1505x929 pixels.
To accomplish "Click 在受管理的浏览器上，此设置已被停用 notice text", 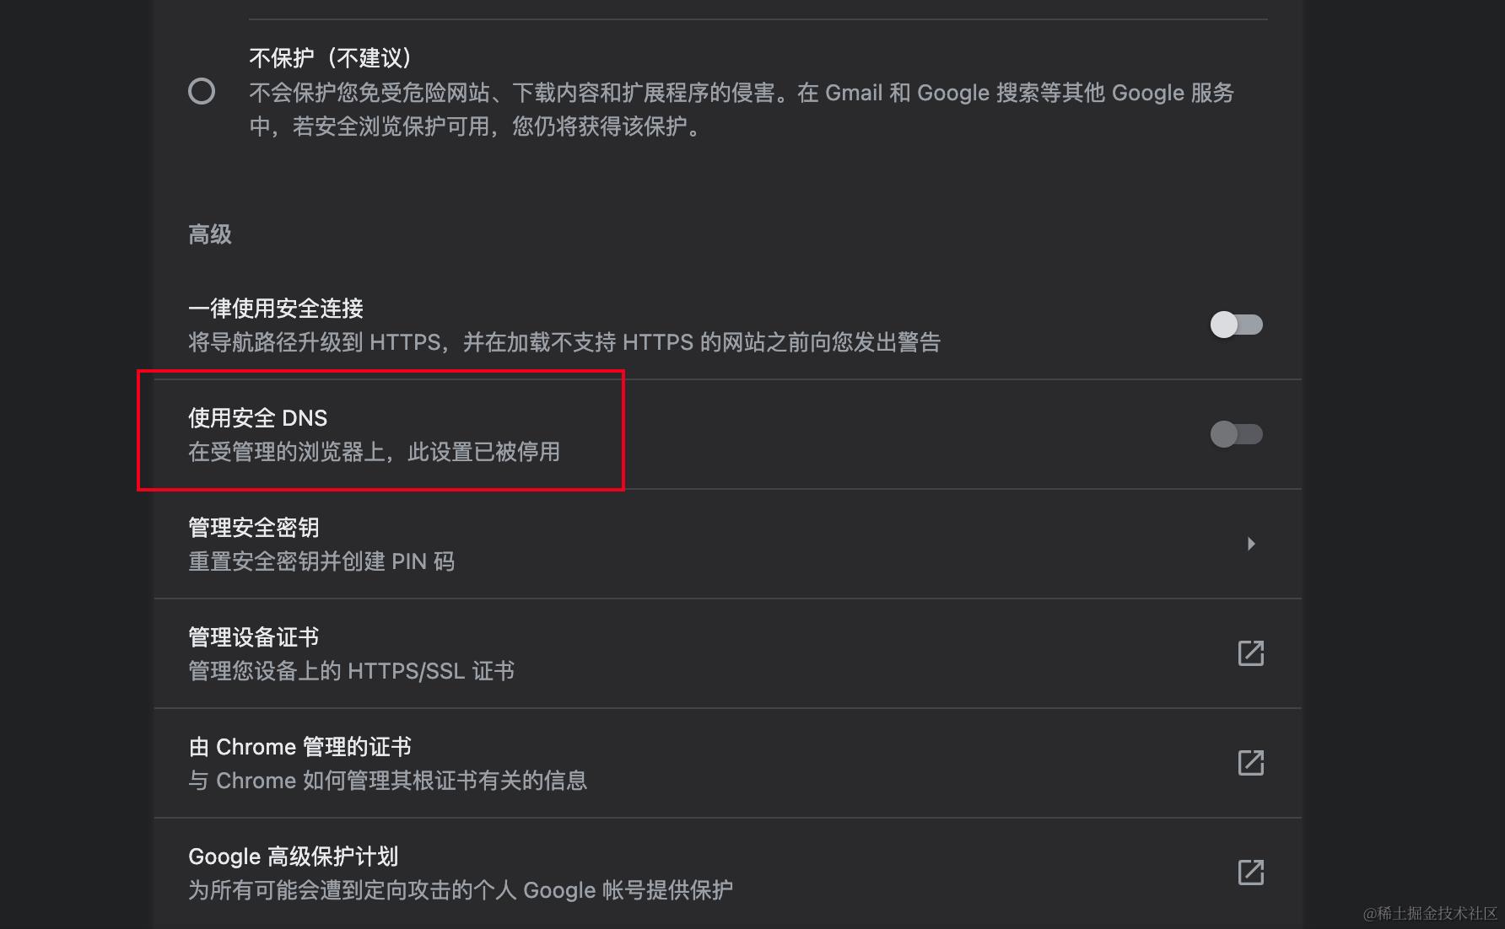I will pyautogui.click(x=374, y=452).
